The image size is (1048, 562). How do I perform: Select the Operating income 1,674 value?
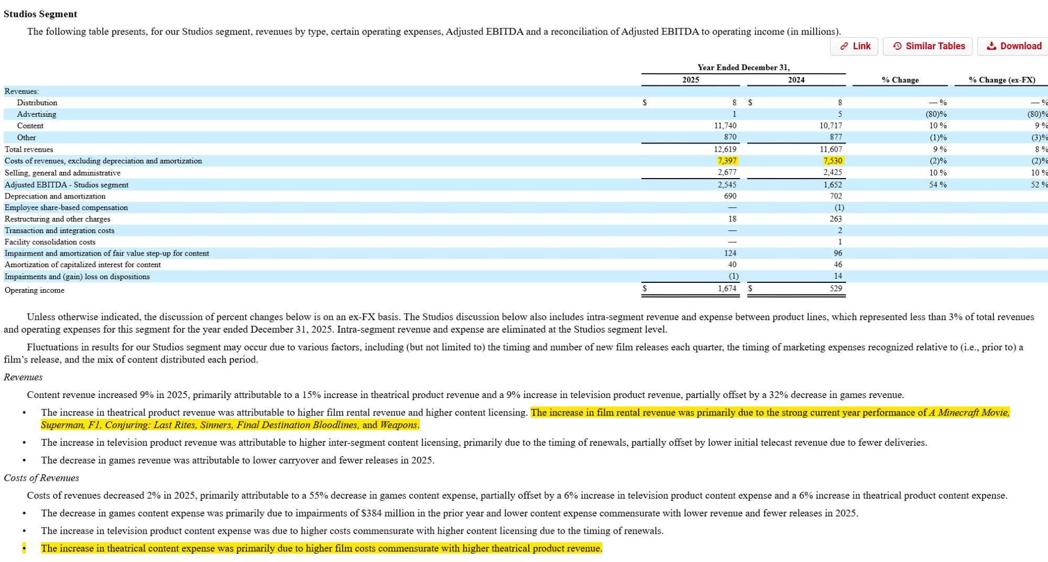[x=727, y=289]
